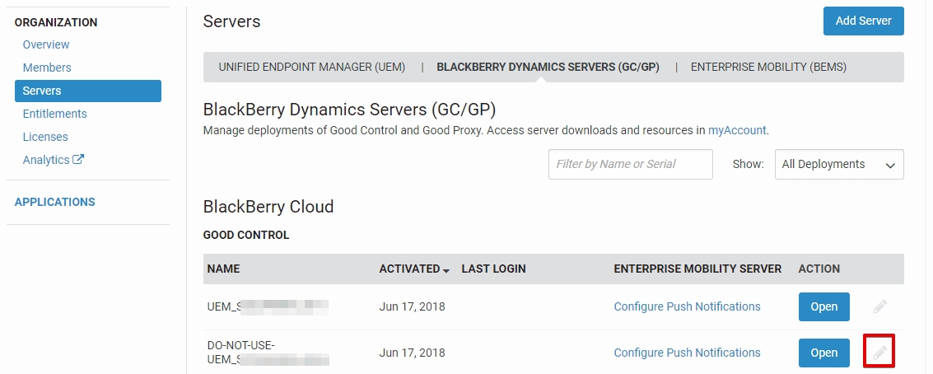Open Members in the Organization menu
Image resolution: width=933 pixels, height=374 pixels.
[x=47, y=68]
